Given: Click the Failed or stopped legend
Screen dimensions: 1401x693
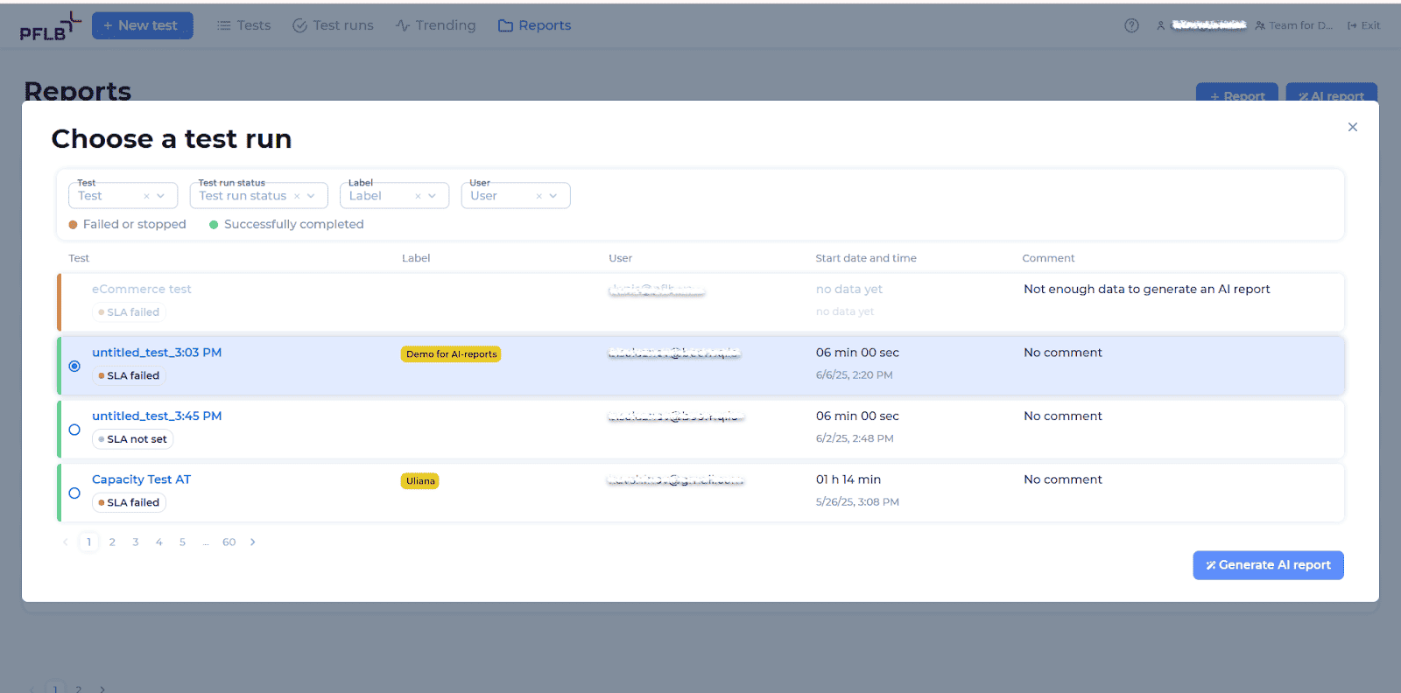Looking at the screenshot, I should 127,224.
